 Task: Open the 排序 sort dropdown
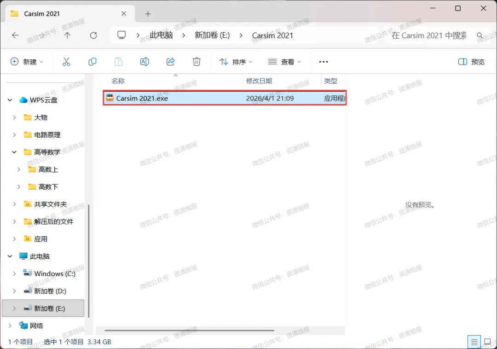[236, 62]
